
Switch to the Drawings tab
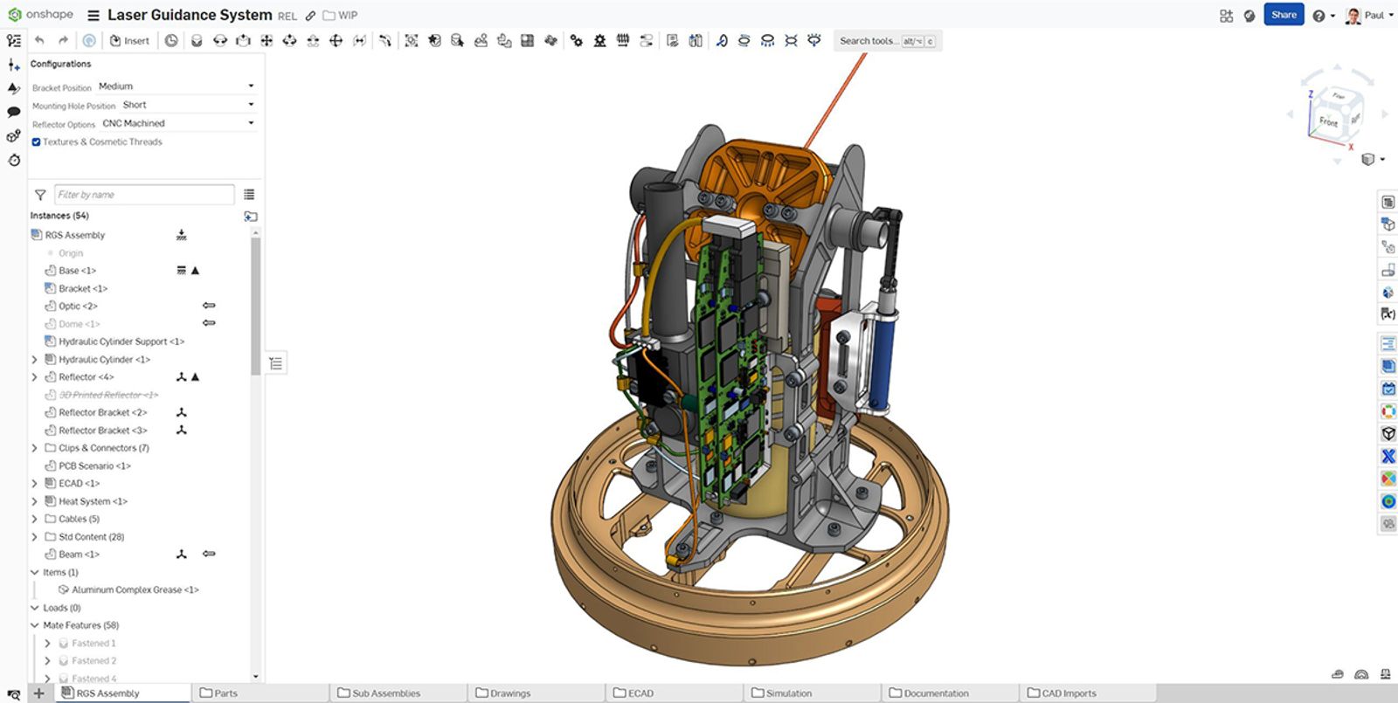pyautogui.click(x=509, y=693)
